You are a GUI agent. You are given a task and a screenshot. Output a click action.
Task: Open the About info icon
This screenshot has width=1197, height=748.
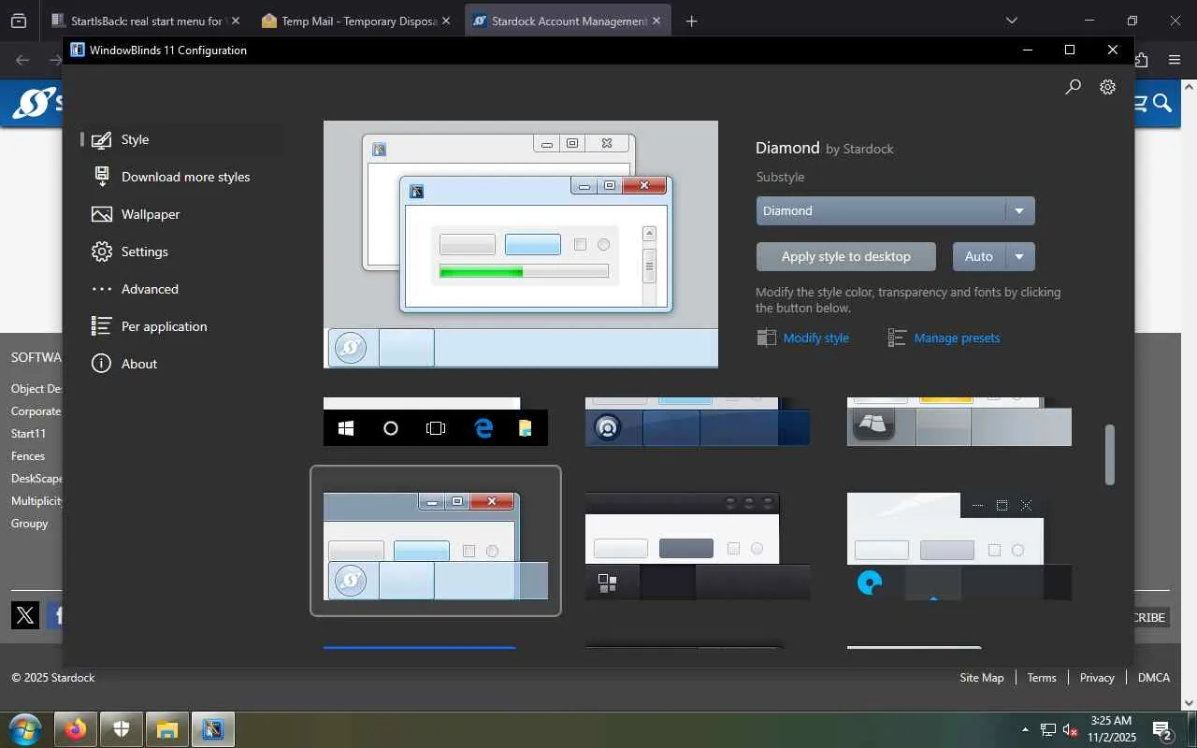coord(102,364)
